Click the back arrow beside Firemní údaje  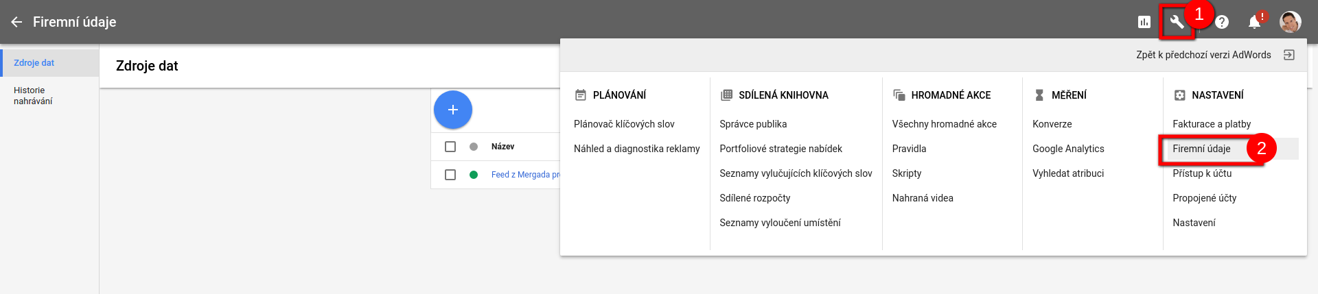click(16, 22)
